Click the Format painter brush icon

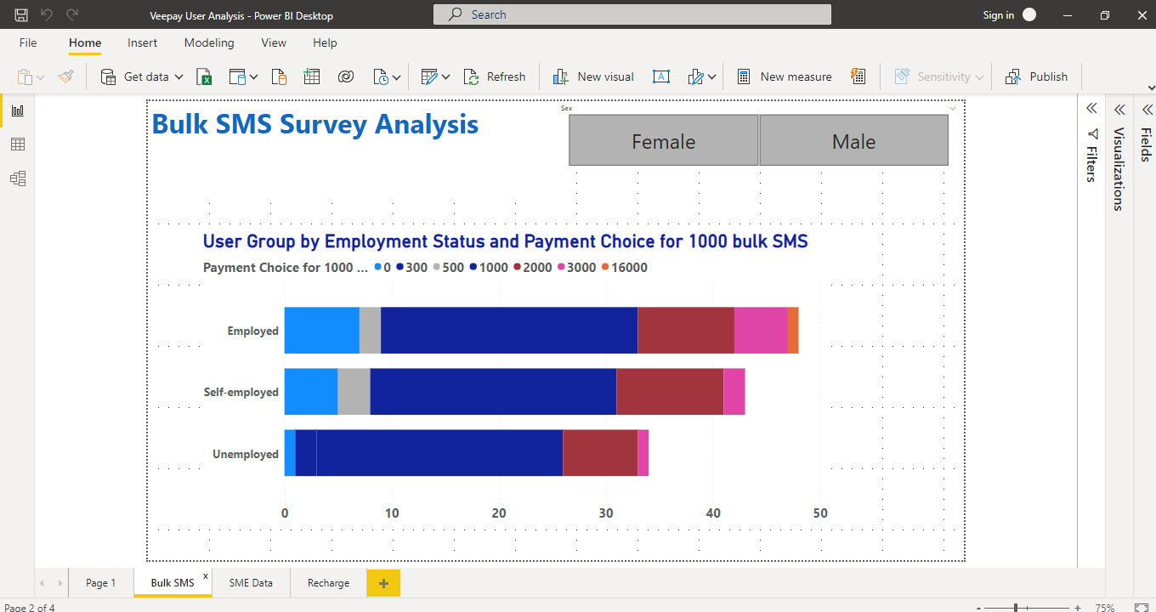click(66, 76)
